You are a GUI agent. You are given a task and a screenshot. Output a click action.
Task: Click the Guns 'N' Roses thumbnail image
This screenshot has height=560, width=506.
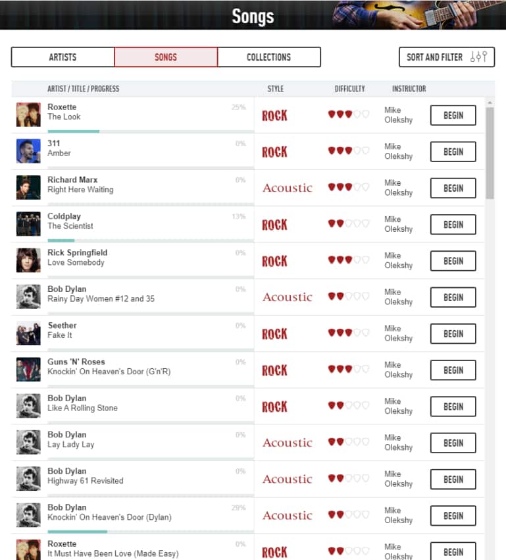(x=28, y=370)
